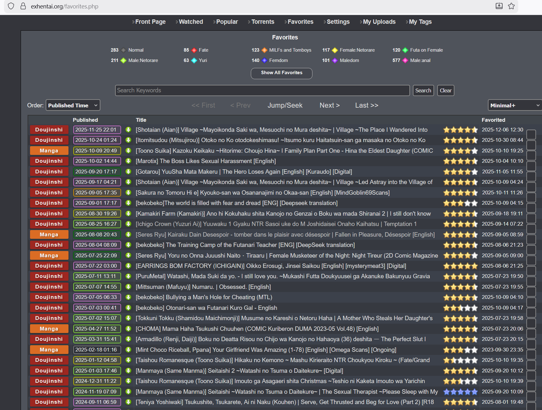Click the padlock site security icon
This screenshot has height=410, width=542.
pyautogui.click(x=23, y=6)
